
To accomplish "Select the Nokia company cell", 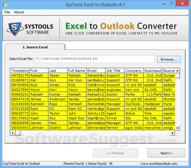I will coord(134,113).
